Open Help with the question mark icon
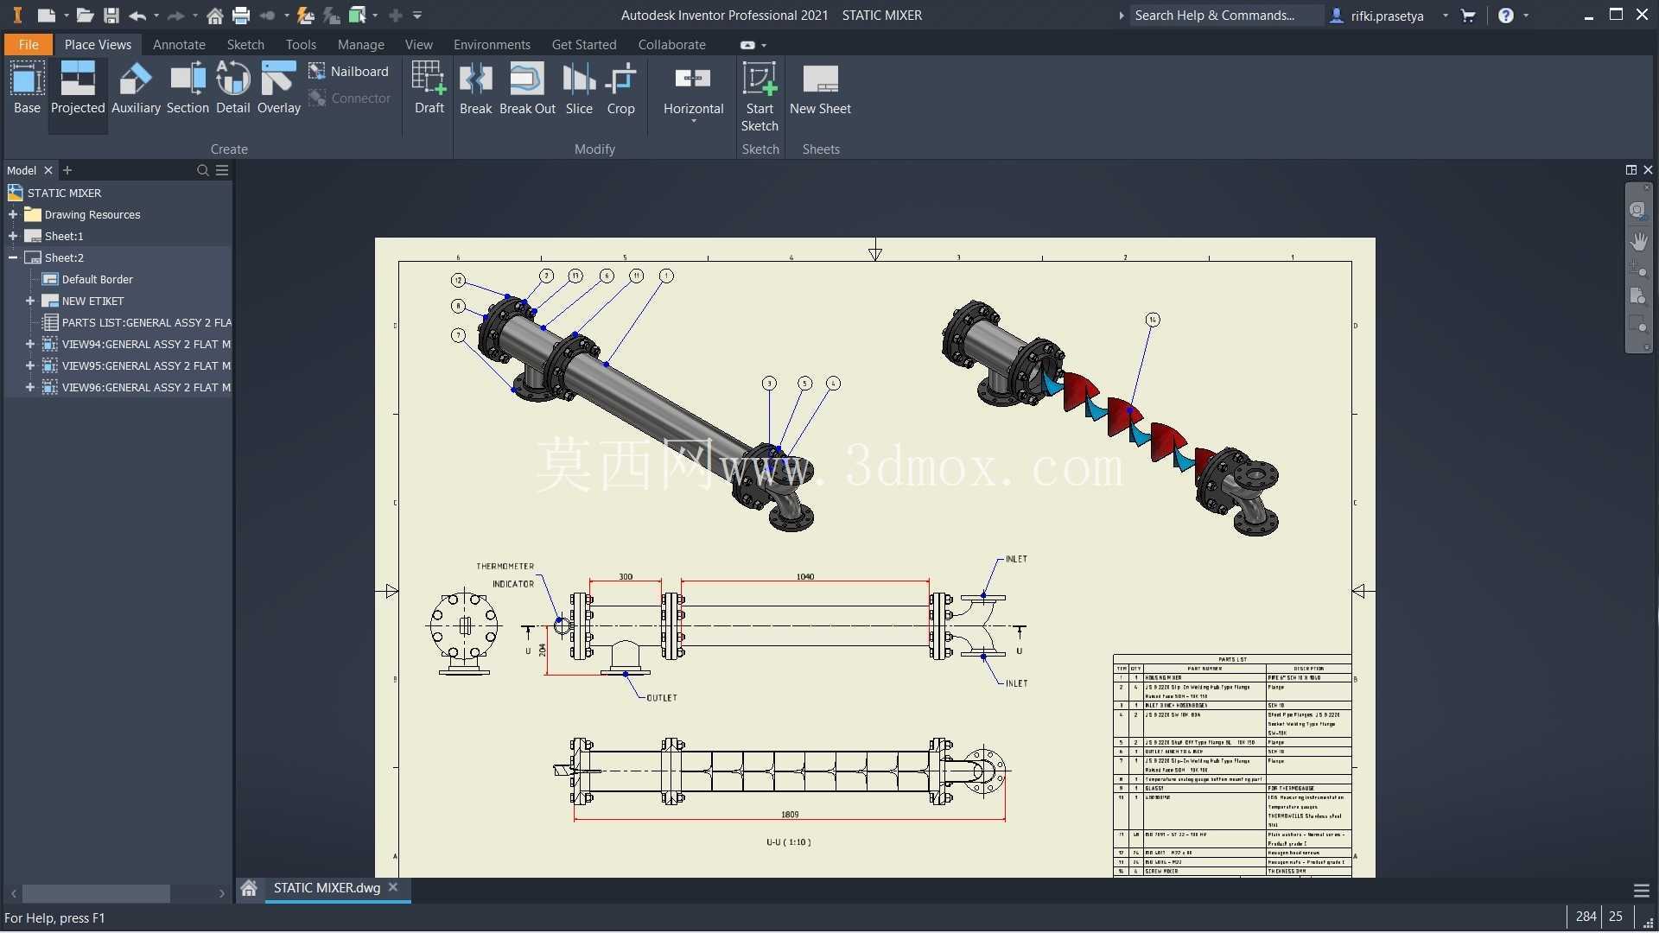The width and height of the screenshot is (1659, 933). pyautogui.click(x=1506, y=15)
